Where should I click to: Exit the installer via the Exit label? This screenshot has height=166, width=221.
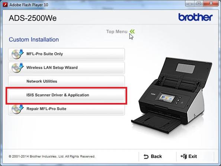point(193,156)
